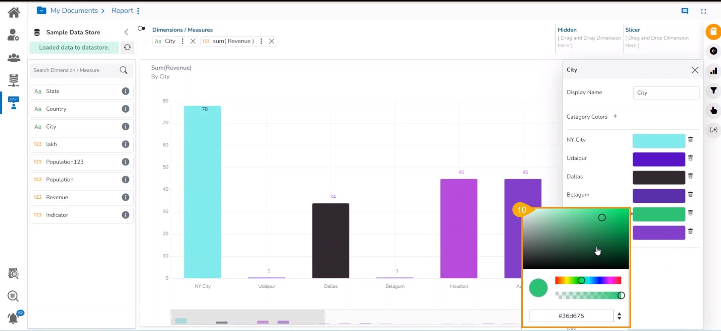Show info for Population123 measure
The height and width of the screenshot is (331, 721).
126,162
